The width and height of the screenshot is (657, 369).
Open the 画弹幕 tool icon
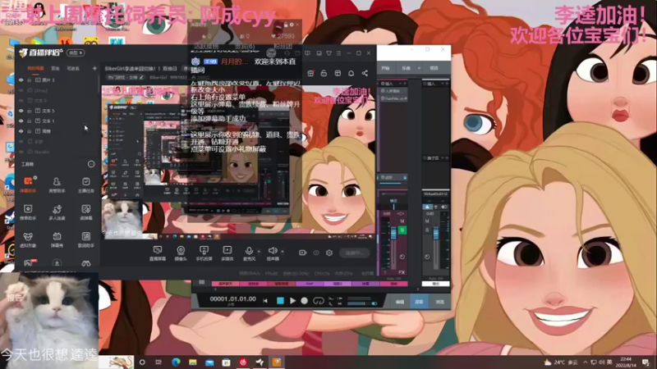pyautogui.click(x=86, y=212)
